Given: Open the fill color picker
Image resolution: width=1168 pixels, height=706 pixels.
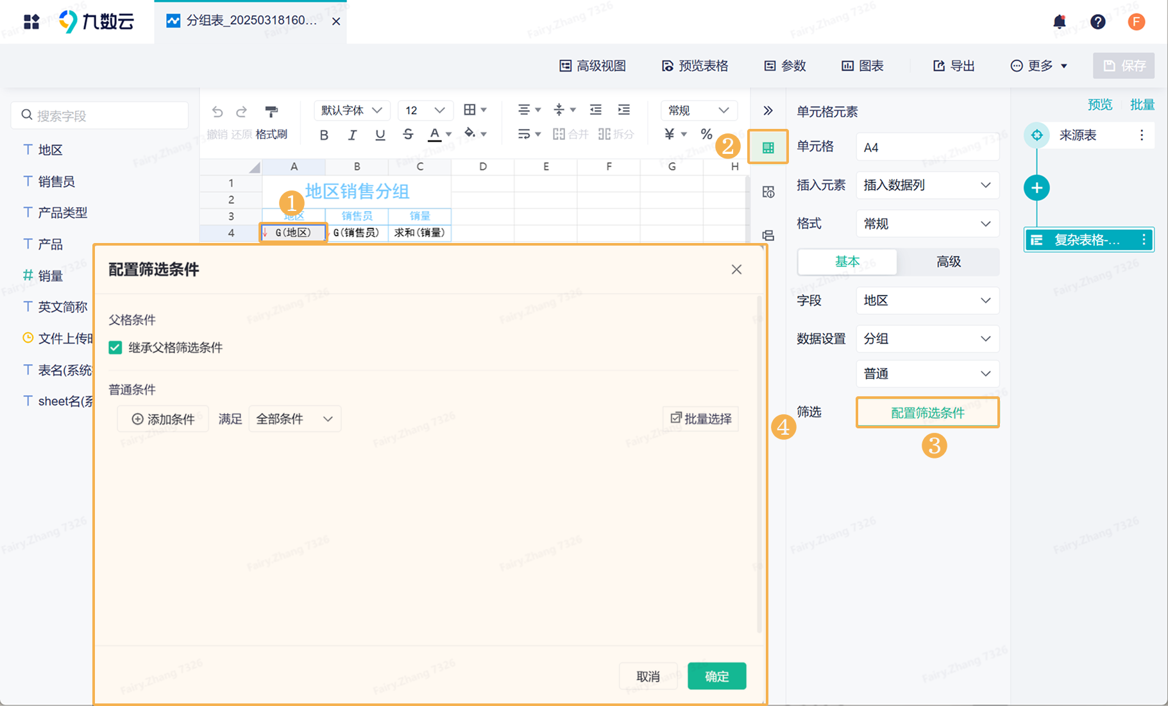Looking at the screenshot, I should pyautogui.click(x=475, y=135).
